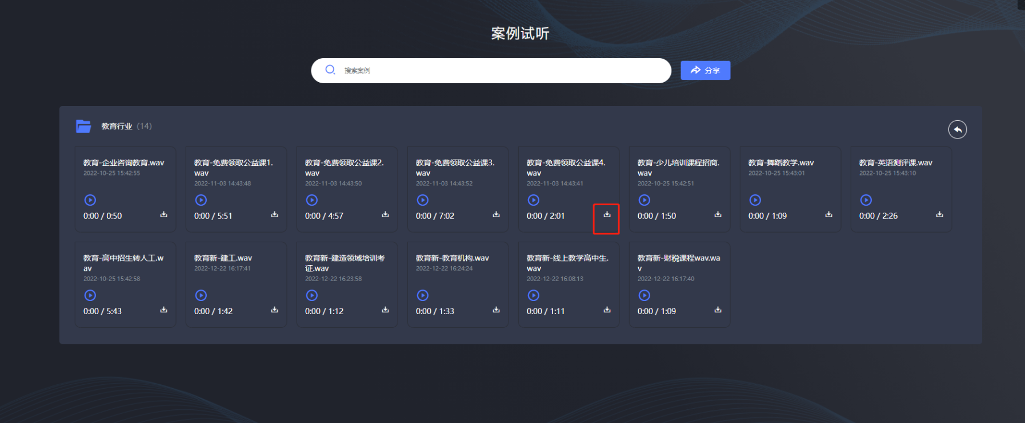Play 教育-免费领取公益课1.wav audio
Image resolution: width=1025 pixels, height=423 pixels.
click(201, 200)
